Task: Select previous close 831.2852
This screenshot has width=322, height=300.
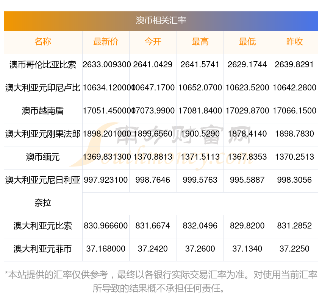Action: (294, 226)
